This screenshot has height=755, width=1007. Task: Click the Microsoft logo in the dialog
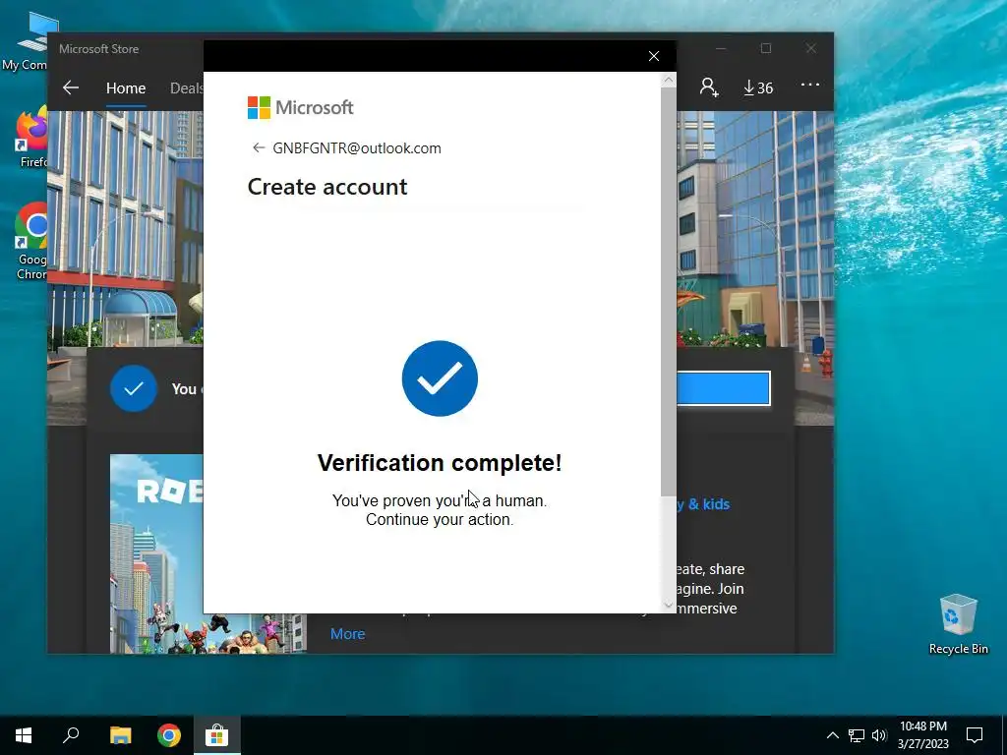click(x=301, y=107)
